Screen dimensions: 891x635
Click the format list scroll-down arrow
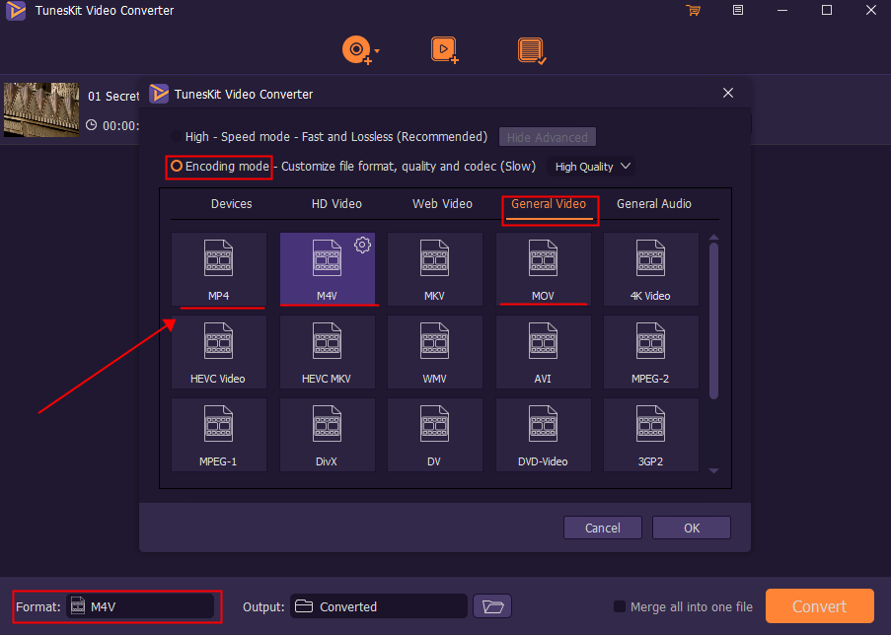tap(714, 471)
